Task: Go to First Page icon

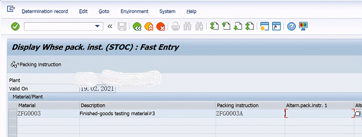Action: pyautogui.click(x=214, y=26)
